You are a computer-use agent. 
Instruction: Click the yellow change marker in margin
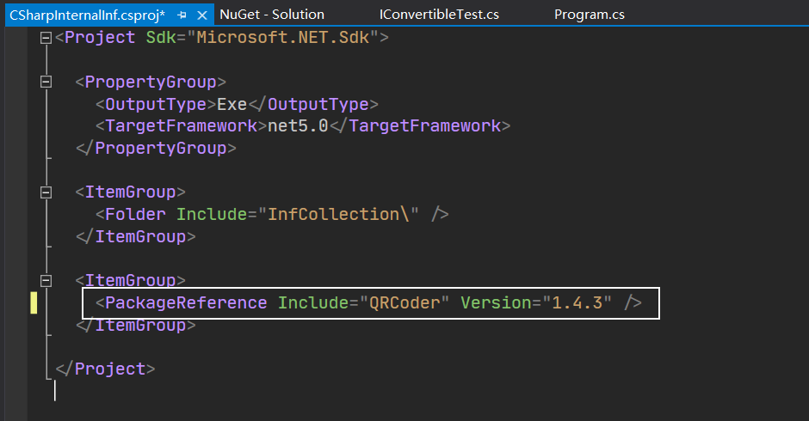(34, 302)
